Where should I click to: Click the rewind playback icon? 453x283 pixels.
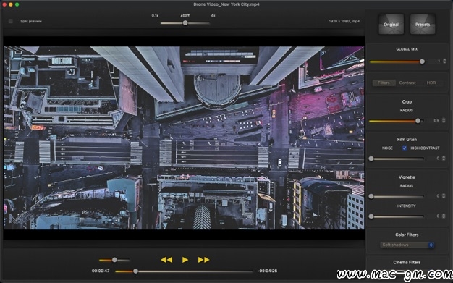166,260
